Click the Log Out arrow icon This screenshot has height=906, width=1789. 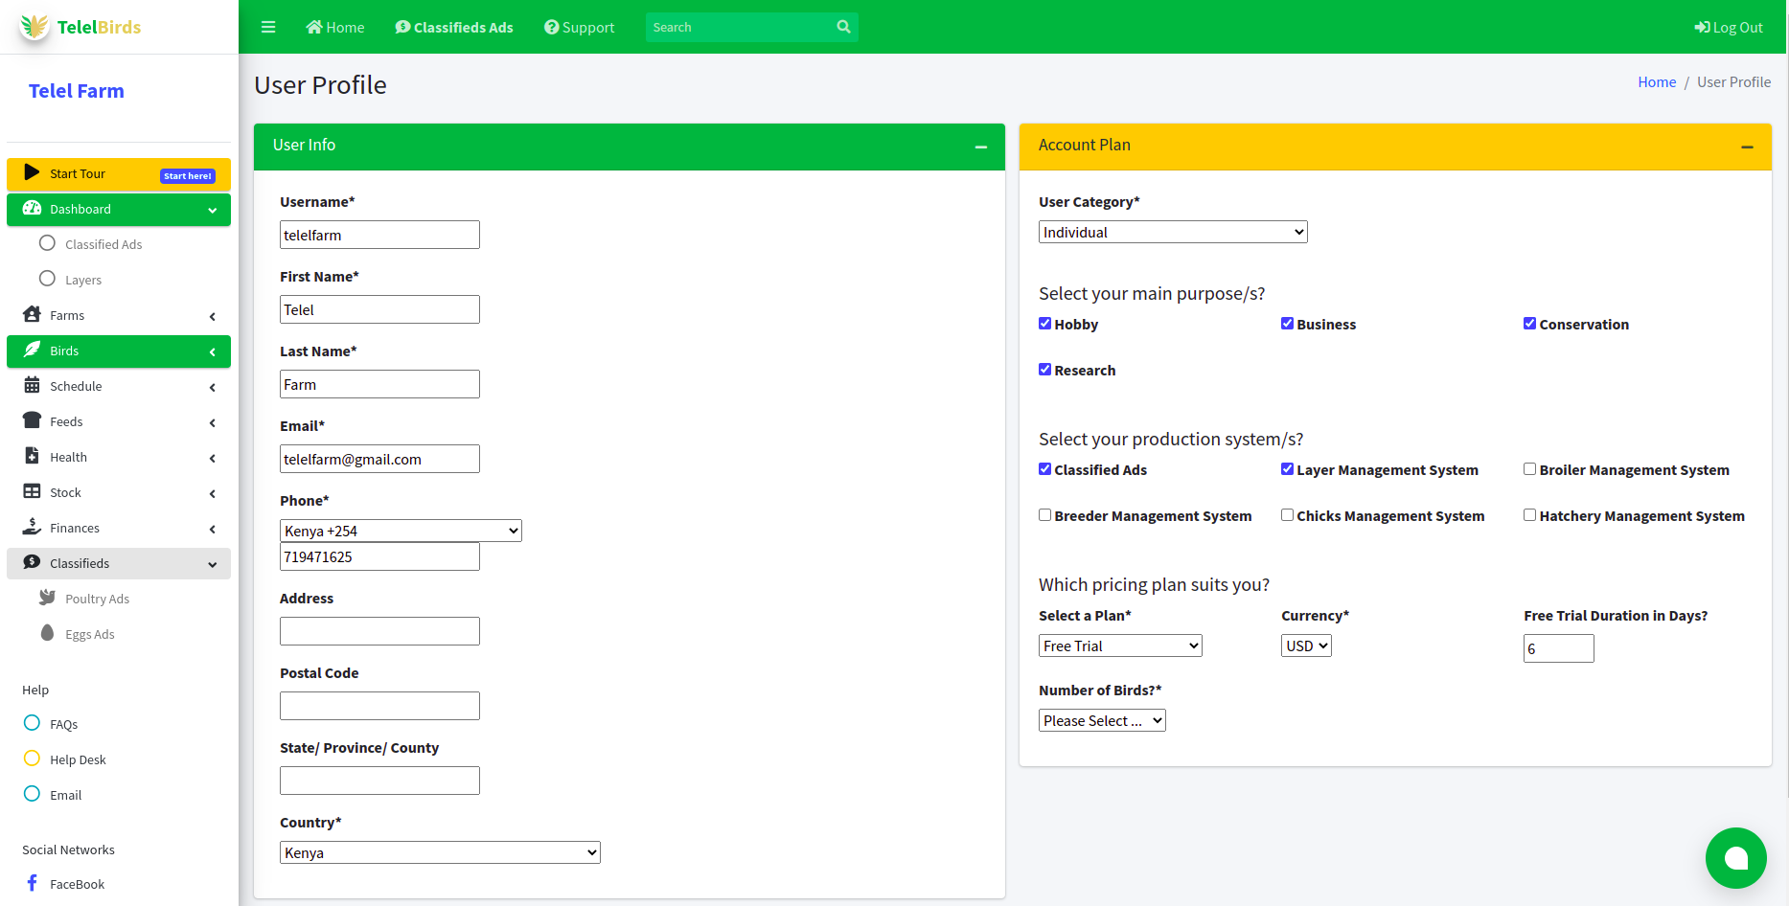pyautogui.click(x=1702, y=27)
